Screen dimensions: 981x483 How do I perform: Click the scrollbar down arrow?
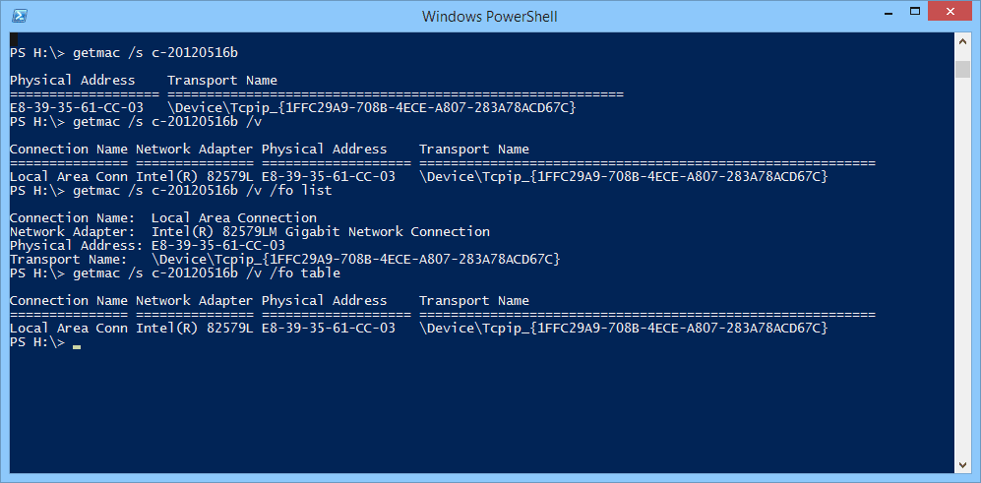coord(962,464)
